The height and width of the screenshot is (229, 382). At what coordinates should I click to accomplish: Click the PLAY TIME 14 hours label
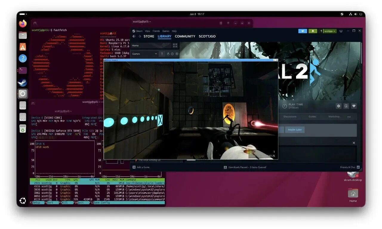click(x=293, y=106)
